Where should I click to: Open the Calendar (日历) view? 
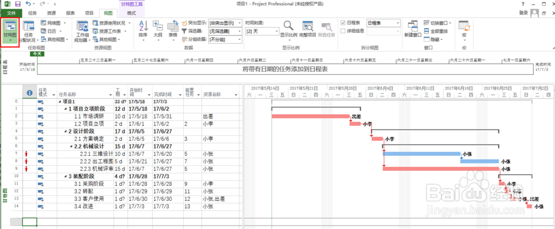coord(51,31)
